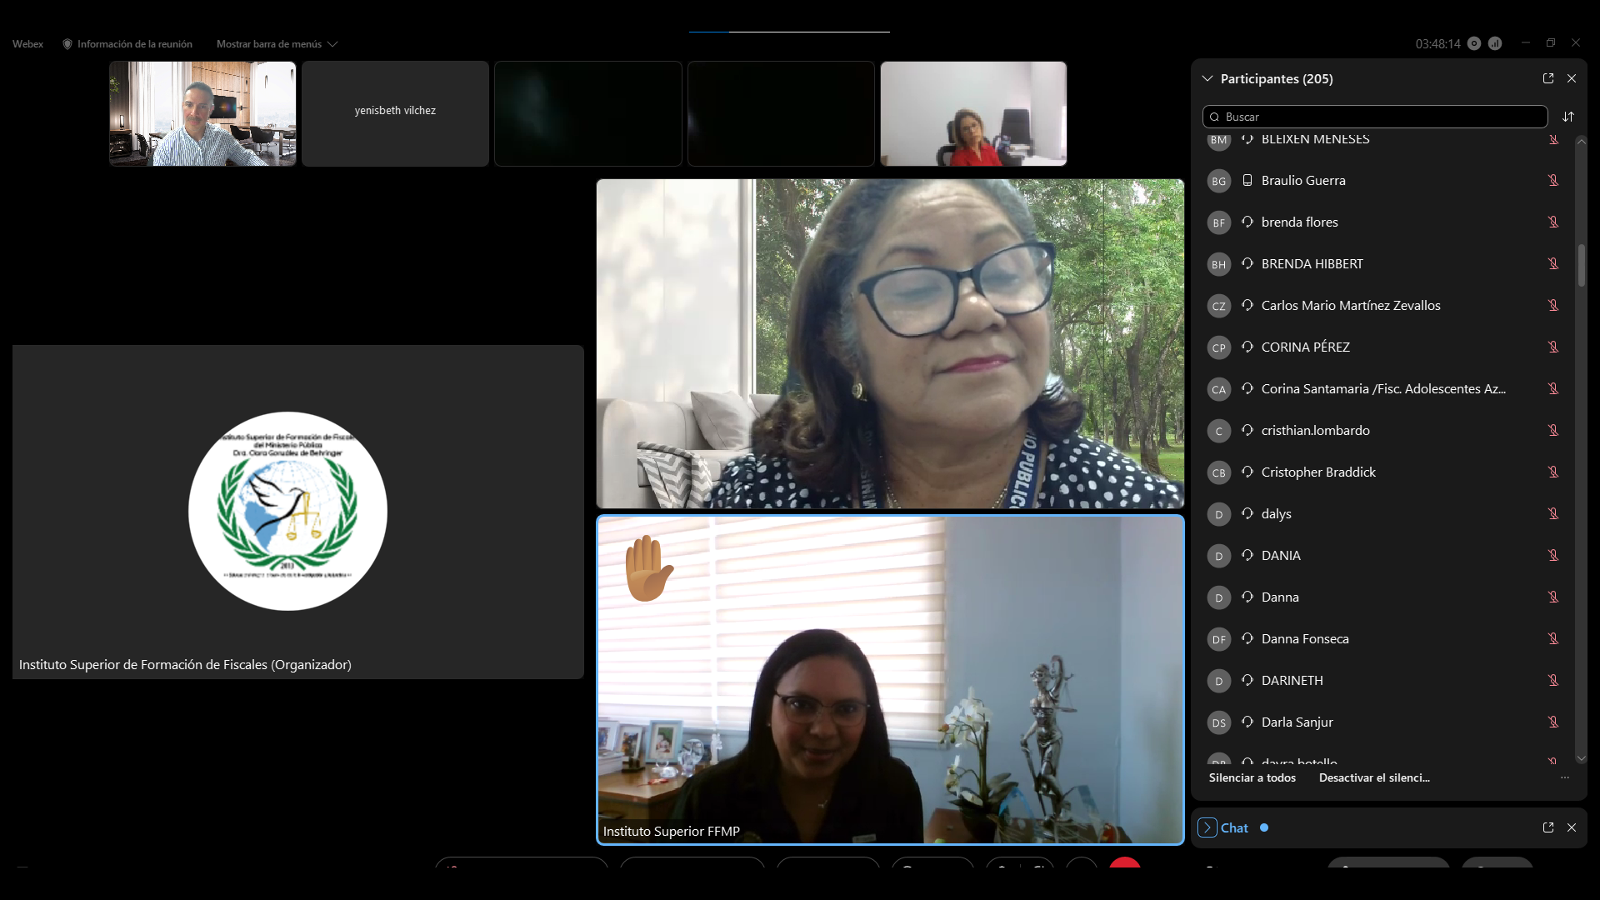Open the network quality statistics icon
Viewport: 1600px width, 900px height.
click(x=1495, y=43)
